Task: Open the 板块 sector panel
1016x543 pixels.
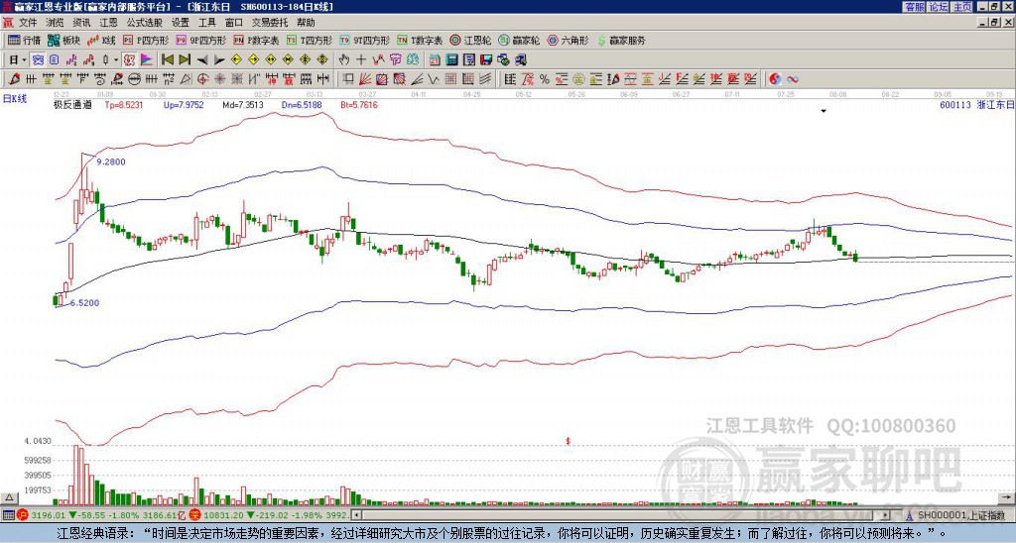Action: [x=63, y=40]
